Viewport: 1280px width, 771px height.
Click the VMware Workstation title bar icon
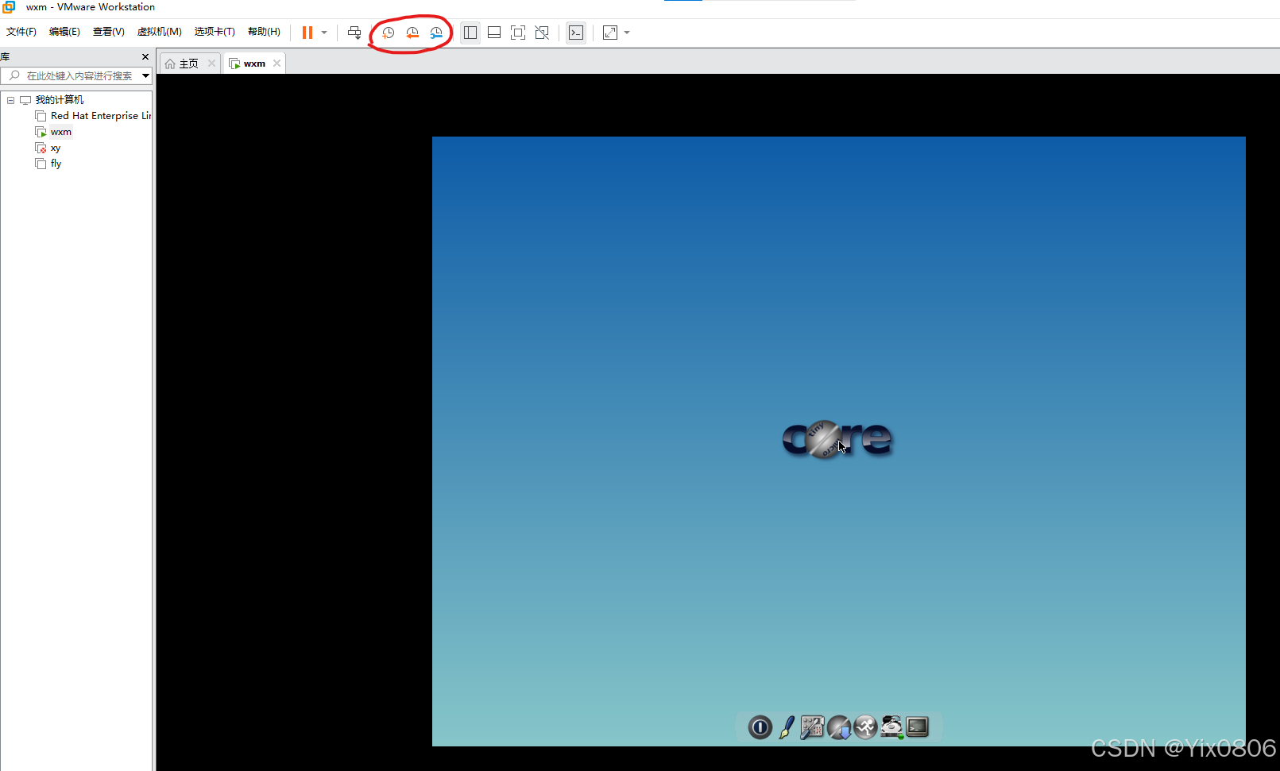[10, 7]
